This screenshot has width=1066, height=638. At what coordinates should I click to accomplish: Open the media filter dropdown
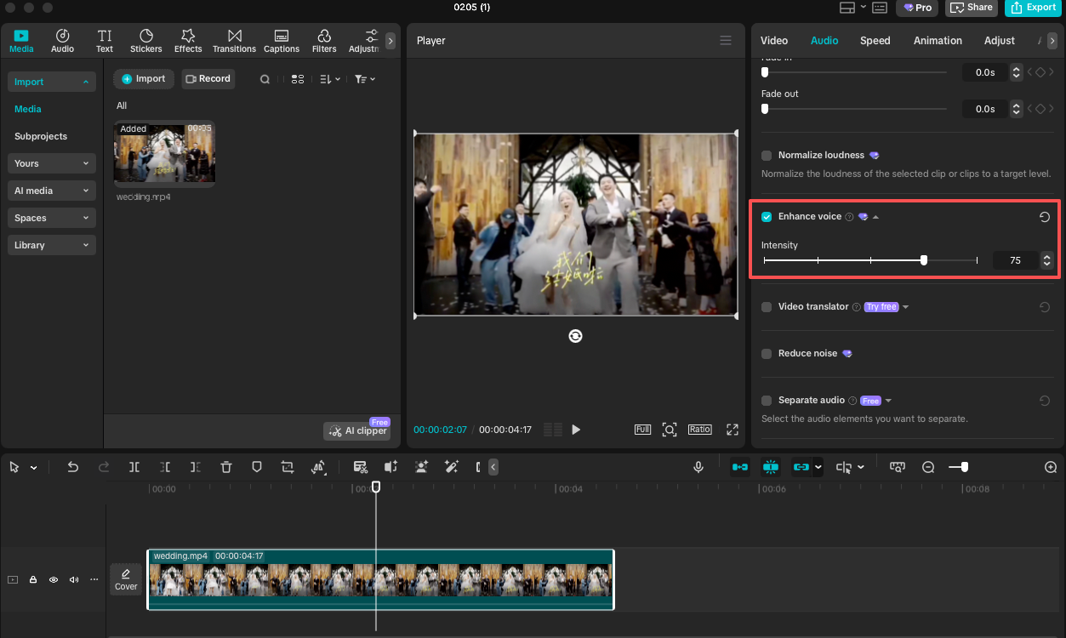click(365, 79)
